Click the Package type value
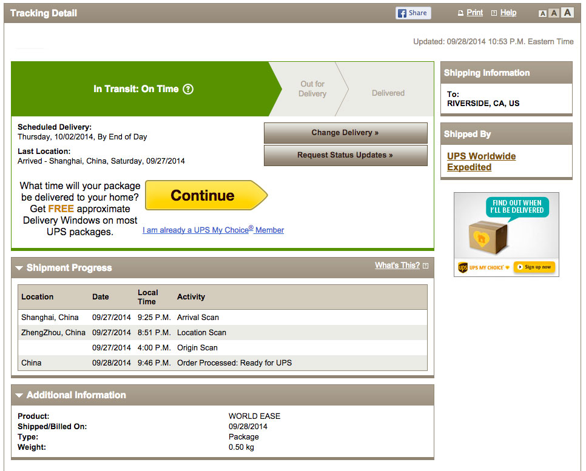586x471 pixels. click(x=243, y=437)
